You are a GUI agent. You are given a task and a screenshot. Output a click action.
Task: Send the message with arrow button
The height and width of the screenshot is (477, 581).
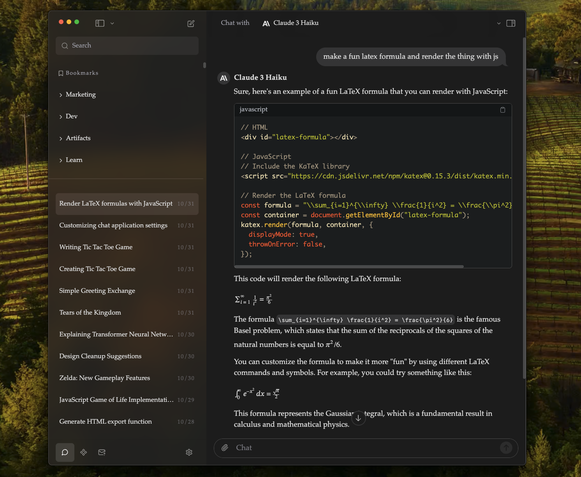506,448
